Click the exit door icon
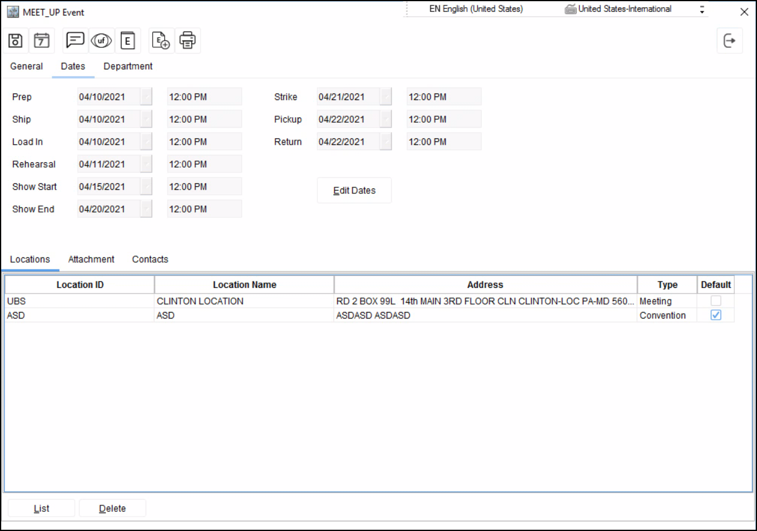The image size is (757, 531). pos(729,41)
